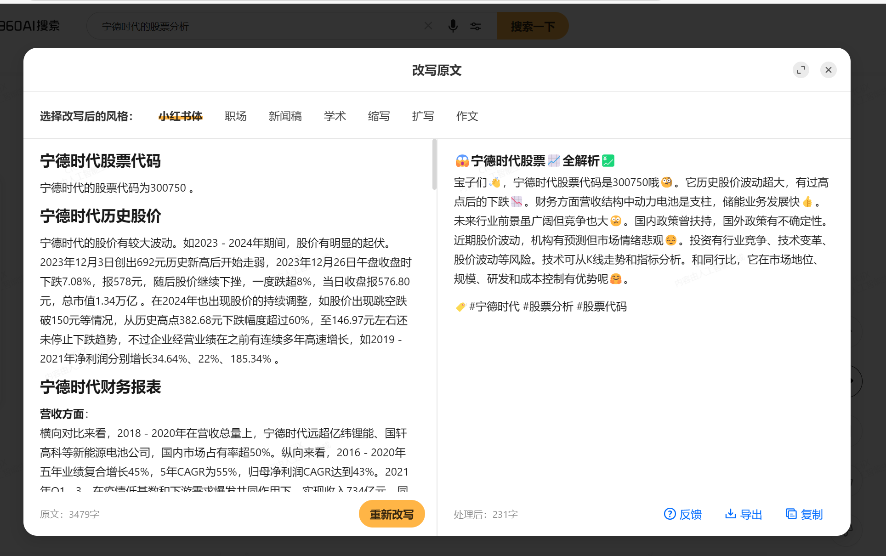Click the fullscreen expand icon in dialog header
The height and width of the screenshot is (556, 886).
coord(801,70)
